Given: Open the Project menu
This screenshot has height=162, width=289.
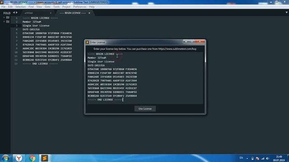Looking at the screenshot, I should [66, 7].
